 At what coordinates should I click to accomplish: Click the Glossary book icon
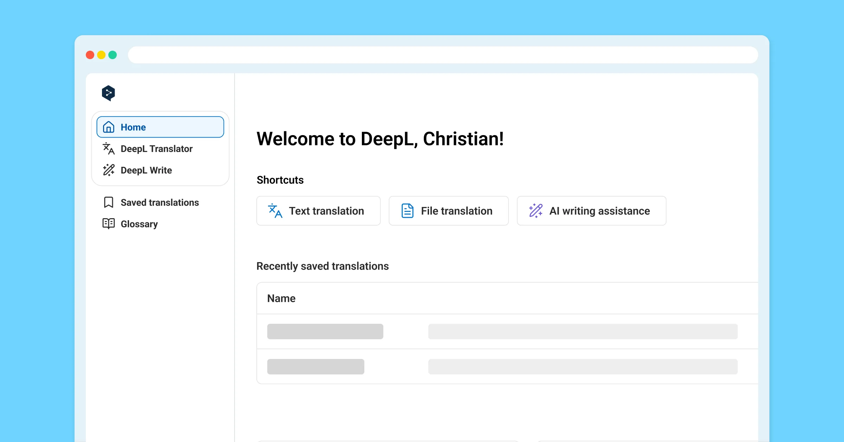coord(108,224)
